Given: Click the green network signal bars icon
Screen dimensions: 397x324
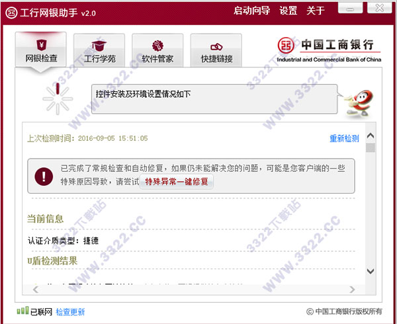Looking at the screenshot, I should [22, 310].
